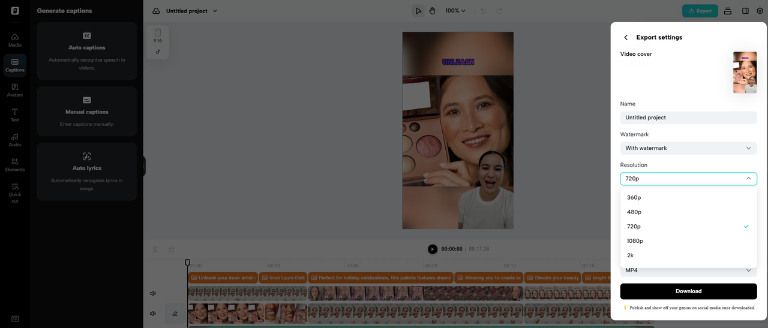768x328 pixels.
Task: Choose 360p resolution option
Action: click(x=688, y=197)
